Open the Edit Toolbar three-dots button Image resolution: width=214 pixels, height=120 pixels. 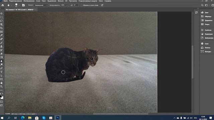coord(1,90)
